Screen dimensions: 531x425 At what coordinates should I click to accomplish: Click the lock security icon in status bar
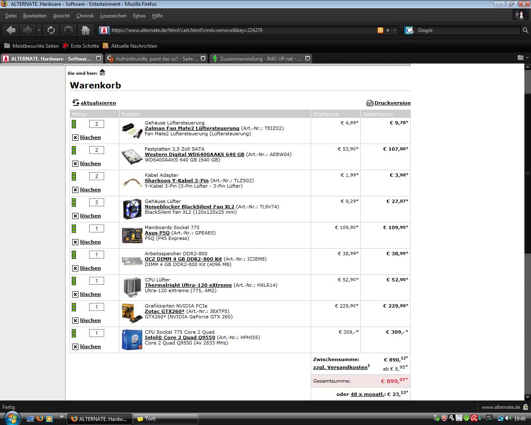click(526, 407)
